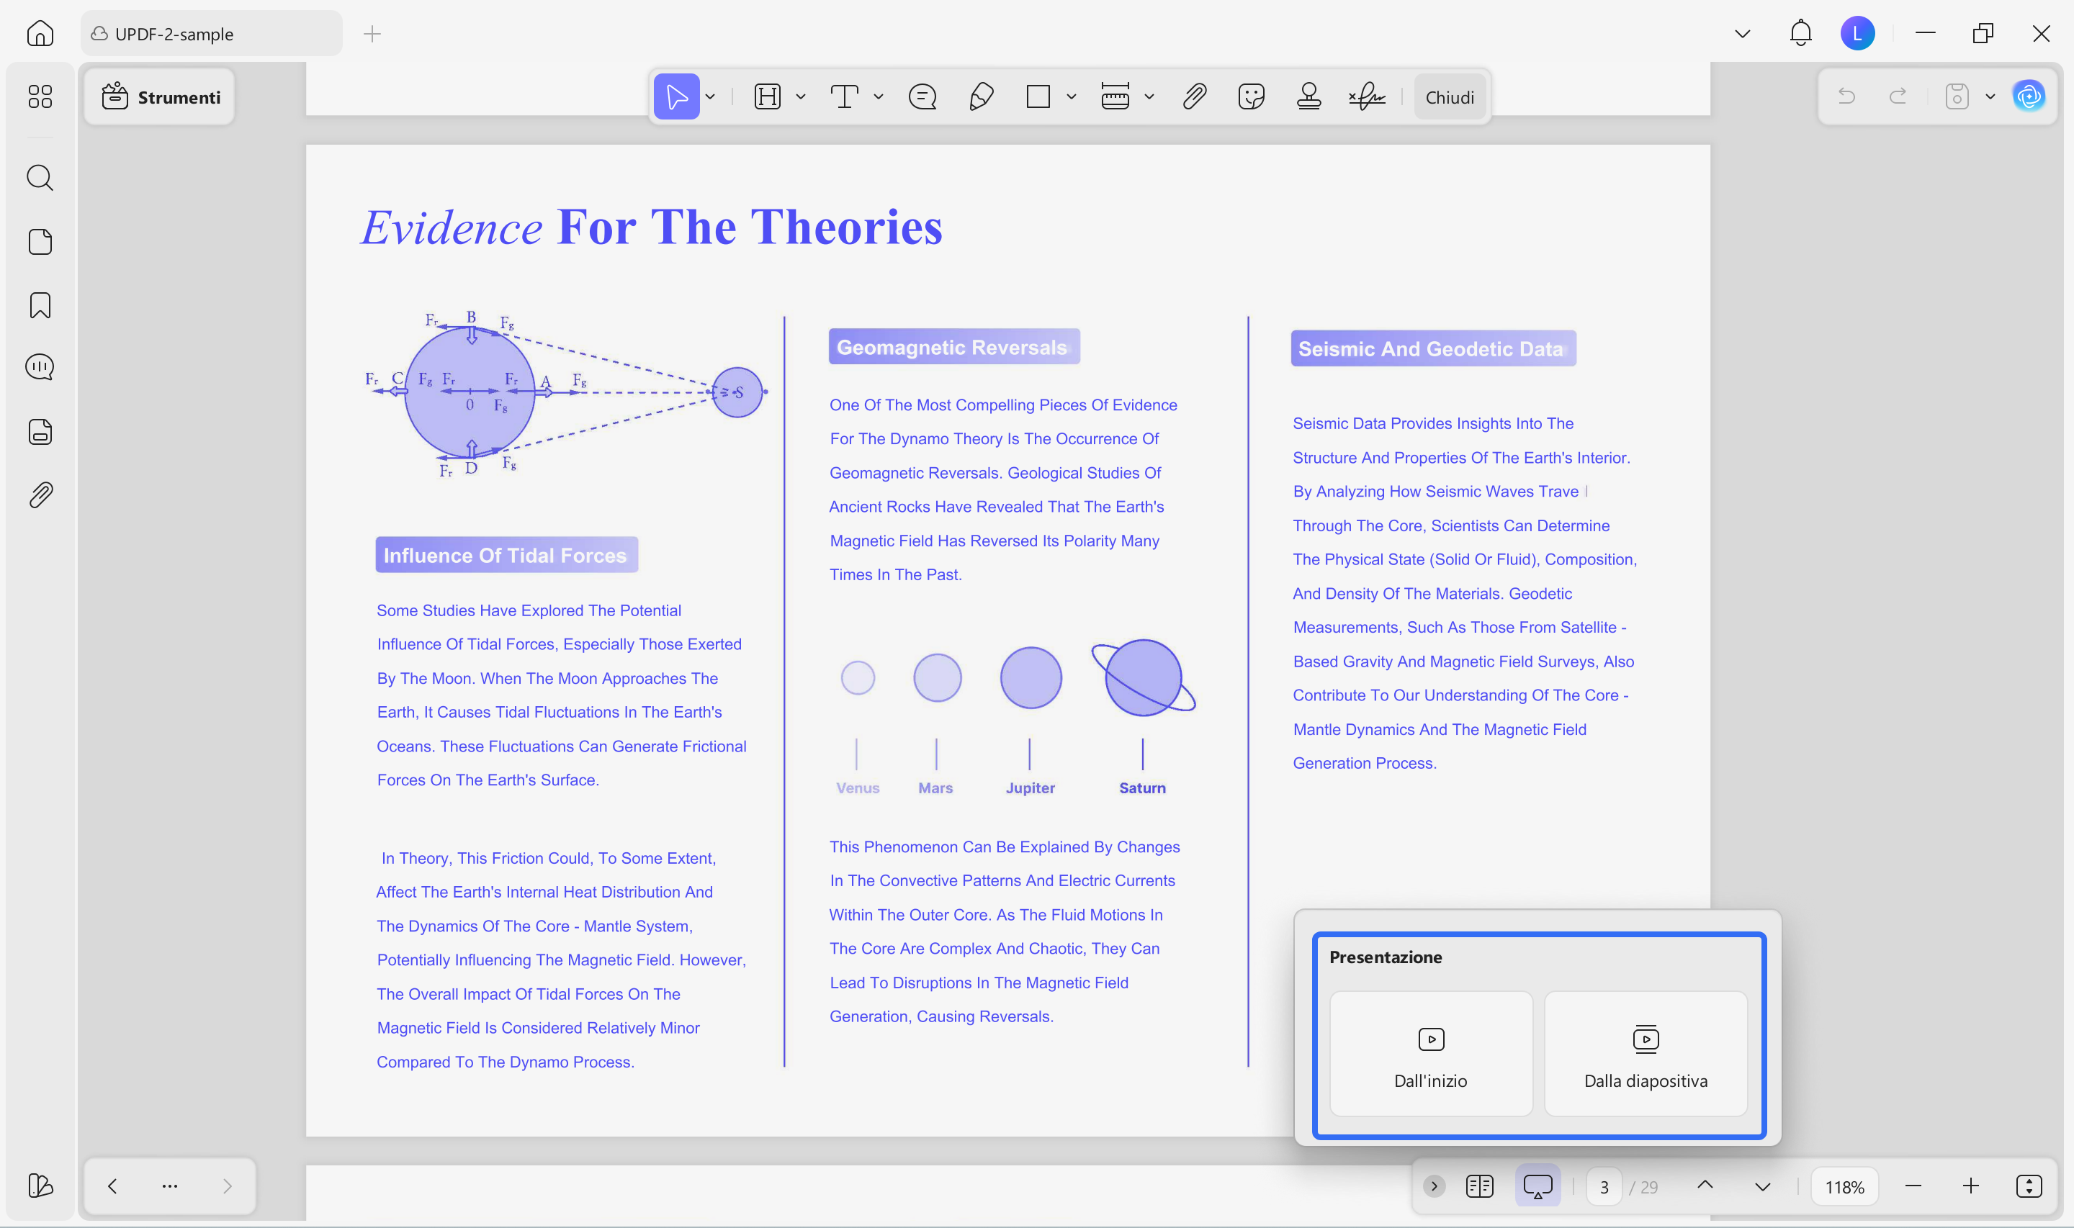Open the comments panel icon

pyautogui.click(x=40, y=366)
